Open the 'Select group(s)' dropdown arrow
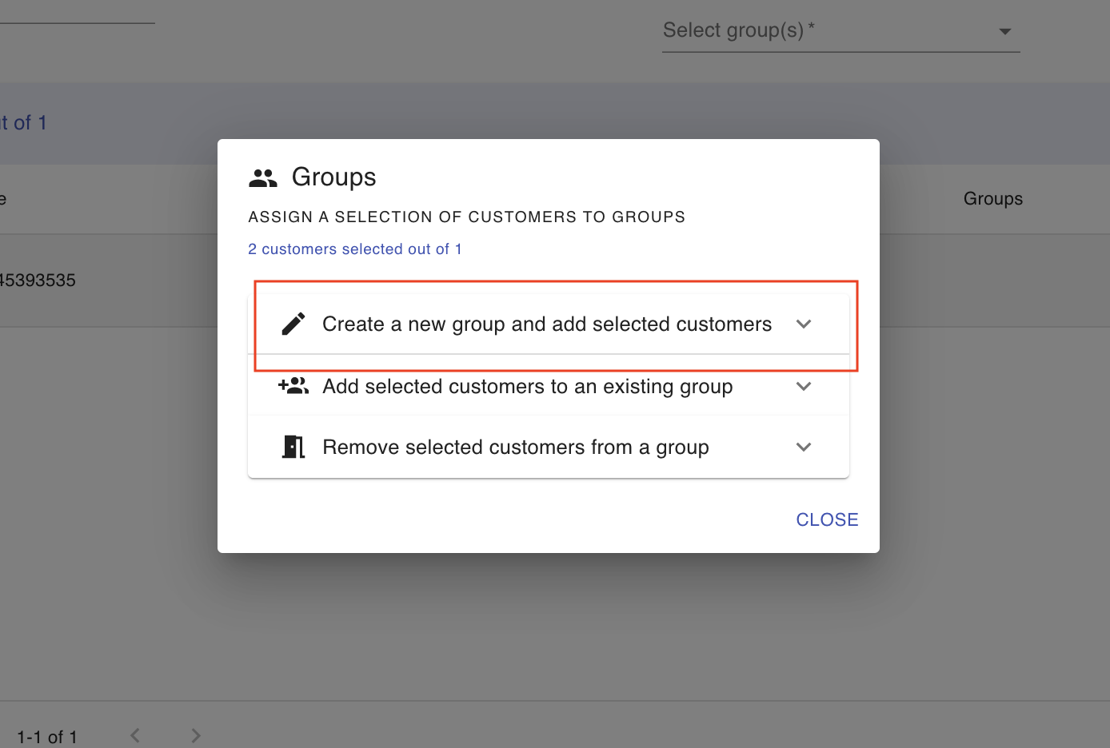1110x748 pixels. (x=1005, y=31)
